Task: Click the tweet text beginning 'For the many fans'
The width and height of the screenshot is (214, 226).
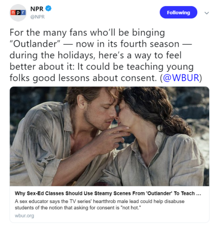Action: coord(106,55)
